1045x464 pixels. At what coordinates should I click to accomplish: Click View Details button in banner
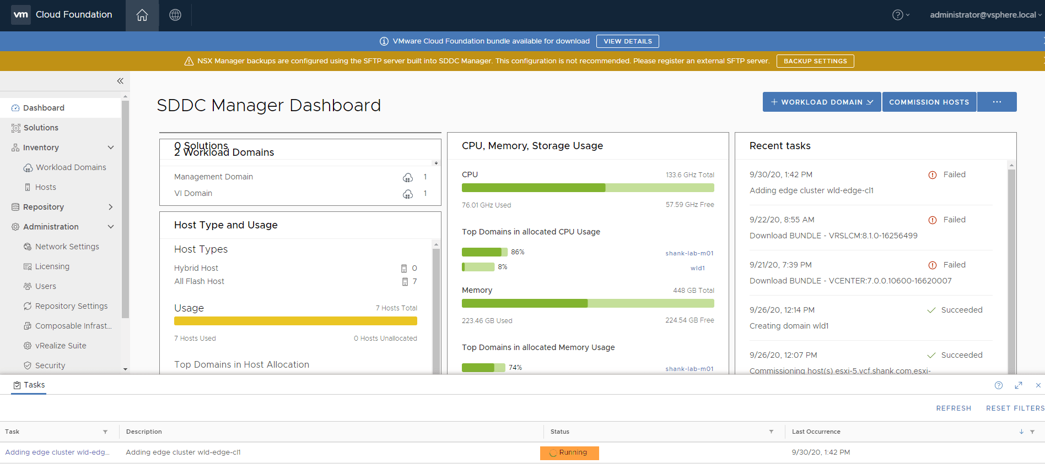(628, 41)
